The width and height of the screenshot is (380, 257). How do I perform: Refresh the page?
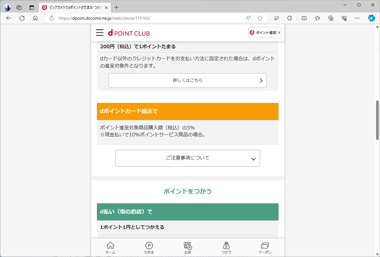pos(22,18)
